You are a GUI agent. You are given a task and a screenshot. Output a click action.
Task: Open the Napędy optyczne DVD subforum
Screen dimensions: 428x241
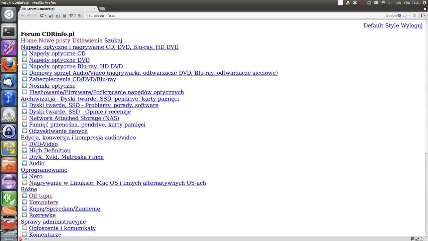click(59, 60)
